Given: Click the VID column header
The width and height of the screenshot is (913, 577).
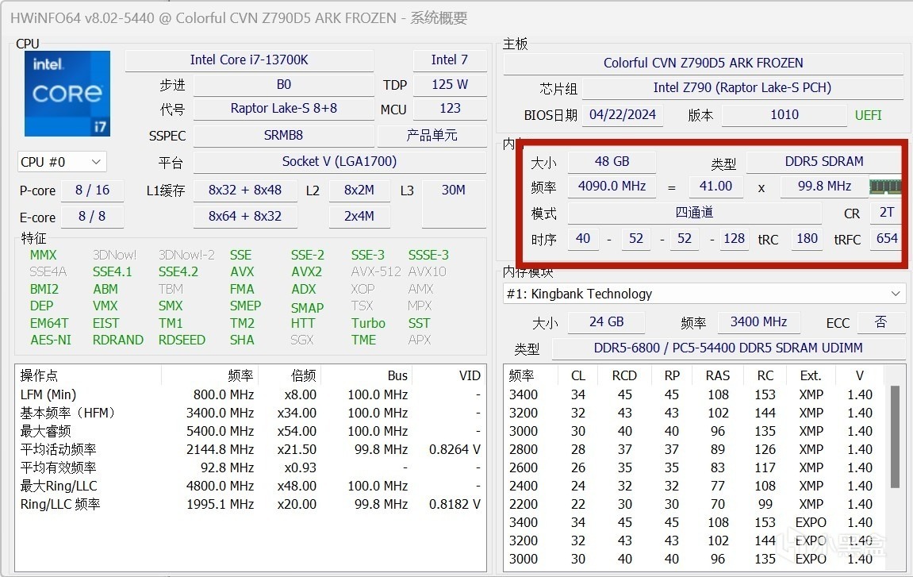Looking at the screenshot, I should [448, 376].
